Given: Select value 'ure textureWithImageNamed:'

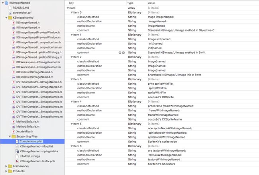Looking at the screenshot, I should point(167,150).
